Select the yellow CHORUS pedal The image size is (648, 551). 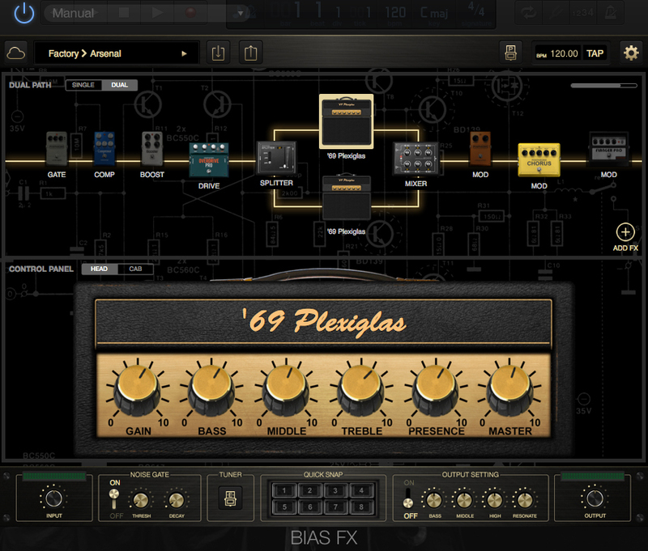(x=539, y=160)
